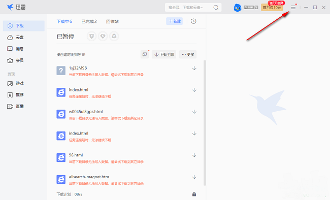Select the 96.html task name

[76, 155]
